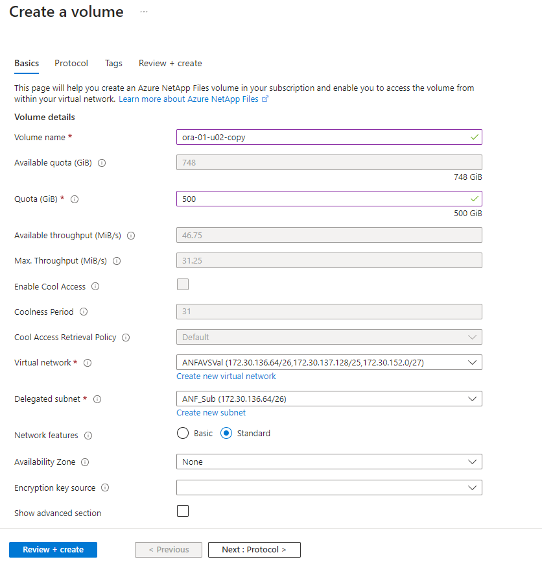Image resolution: width=542 pixels, height=568 pixels.
Task: Check the Show advanced section checkbox
Action: 183,511
